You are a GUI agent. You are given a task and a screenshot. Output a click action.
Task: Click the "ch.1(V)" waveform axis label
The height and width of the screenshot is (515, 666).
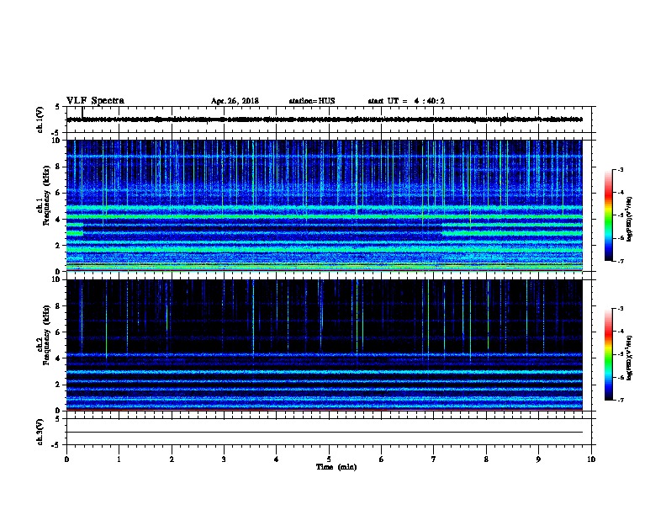click(x=40, y=119)
